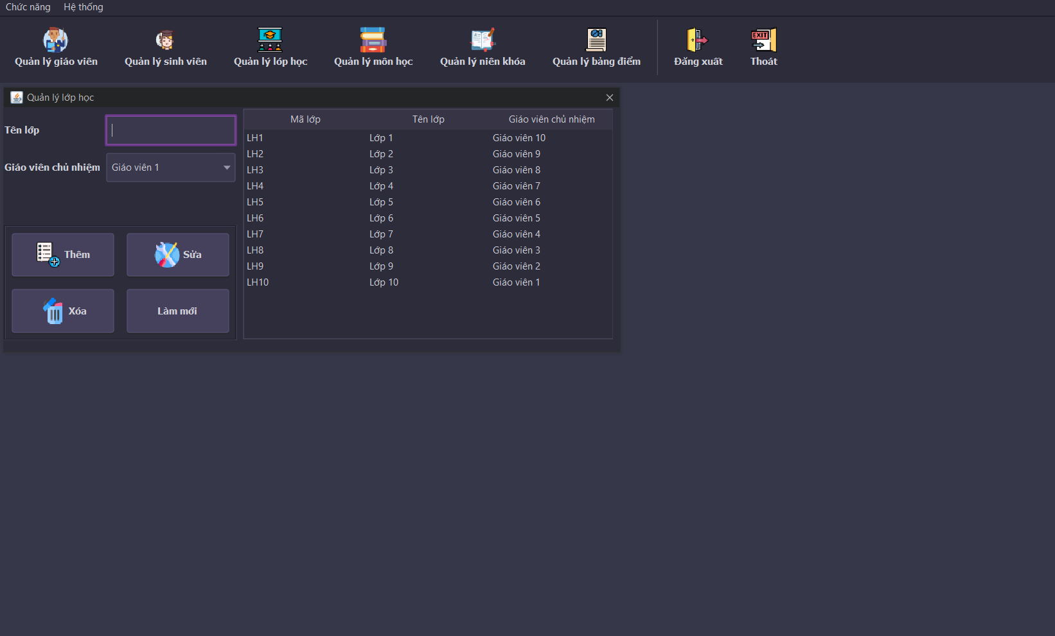
Task: Click the Giáo viên 3 table cell
Action: [x=551, y=250]
